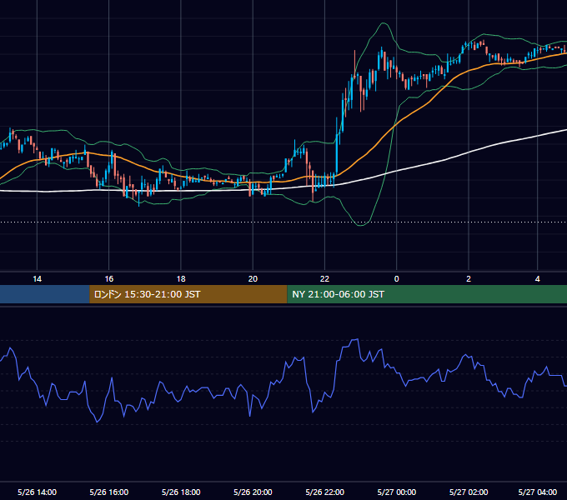Click the hour label 14 on price chart axis
Viewport: 567px width, 500px height.
pyautogui.click(x=37, y=279)
